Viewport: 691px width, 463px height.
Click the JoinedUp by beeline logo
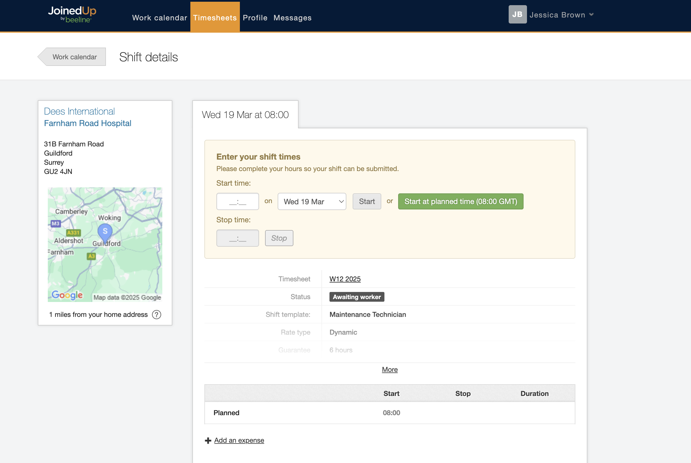(x=72, y=14)
